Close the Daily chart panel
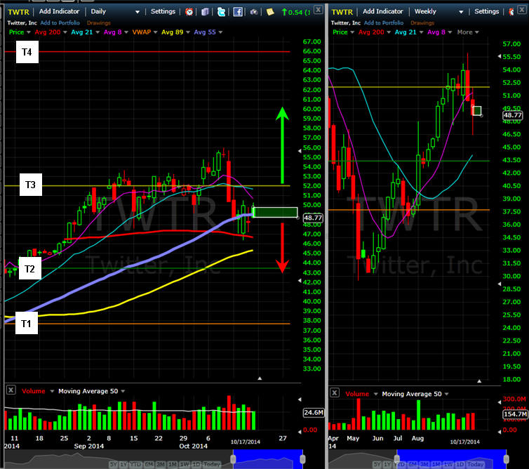Image resolution: width=529 pixels, height=469 pixels. pyautogui.click(x=318, y=9)
